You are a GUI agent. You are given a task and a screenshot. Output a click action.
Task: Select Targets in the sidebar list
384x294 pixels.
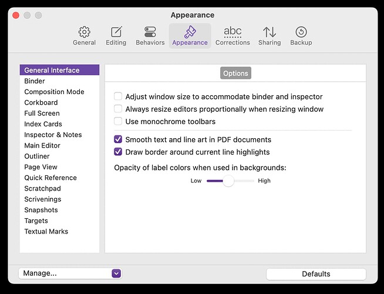pos(59,220)
